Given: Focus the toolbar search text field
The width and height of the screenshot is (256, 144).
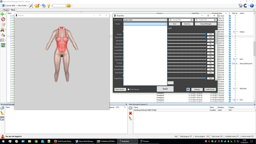Looking at the screenshot, I should tap(59, 6).
